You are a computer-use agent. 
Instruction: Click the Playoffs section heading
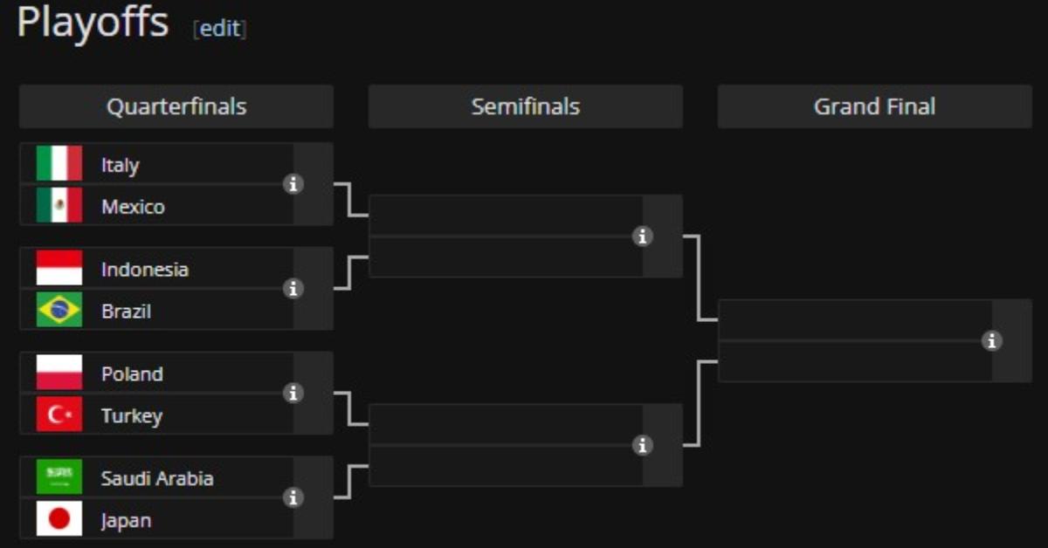coord(93,22)
